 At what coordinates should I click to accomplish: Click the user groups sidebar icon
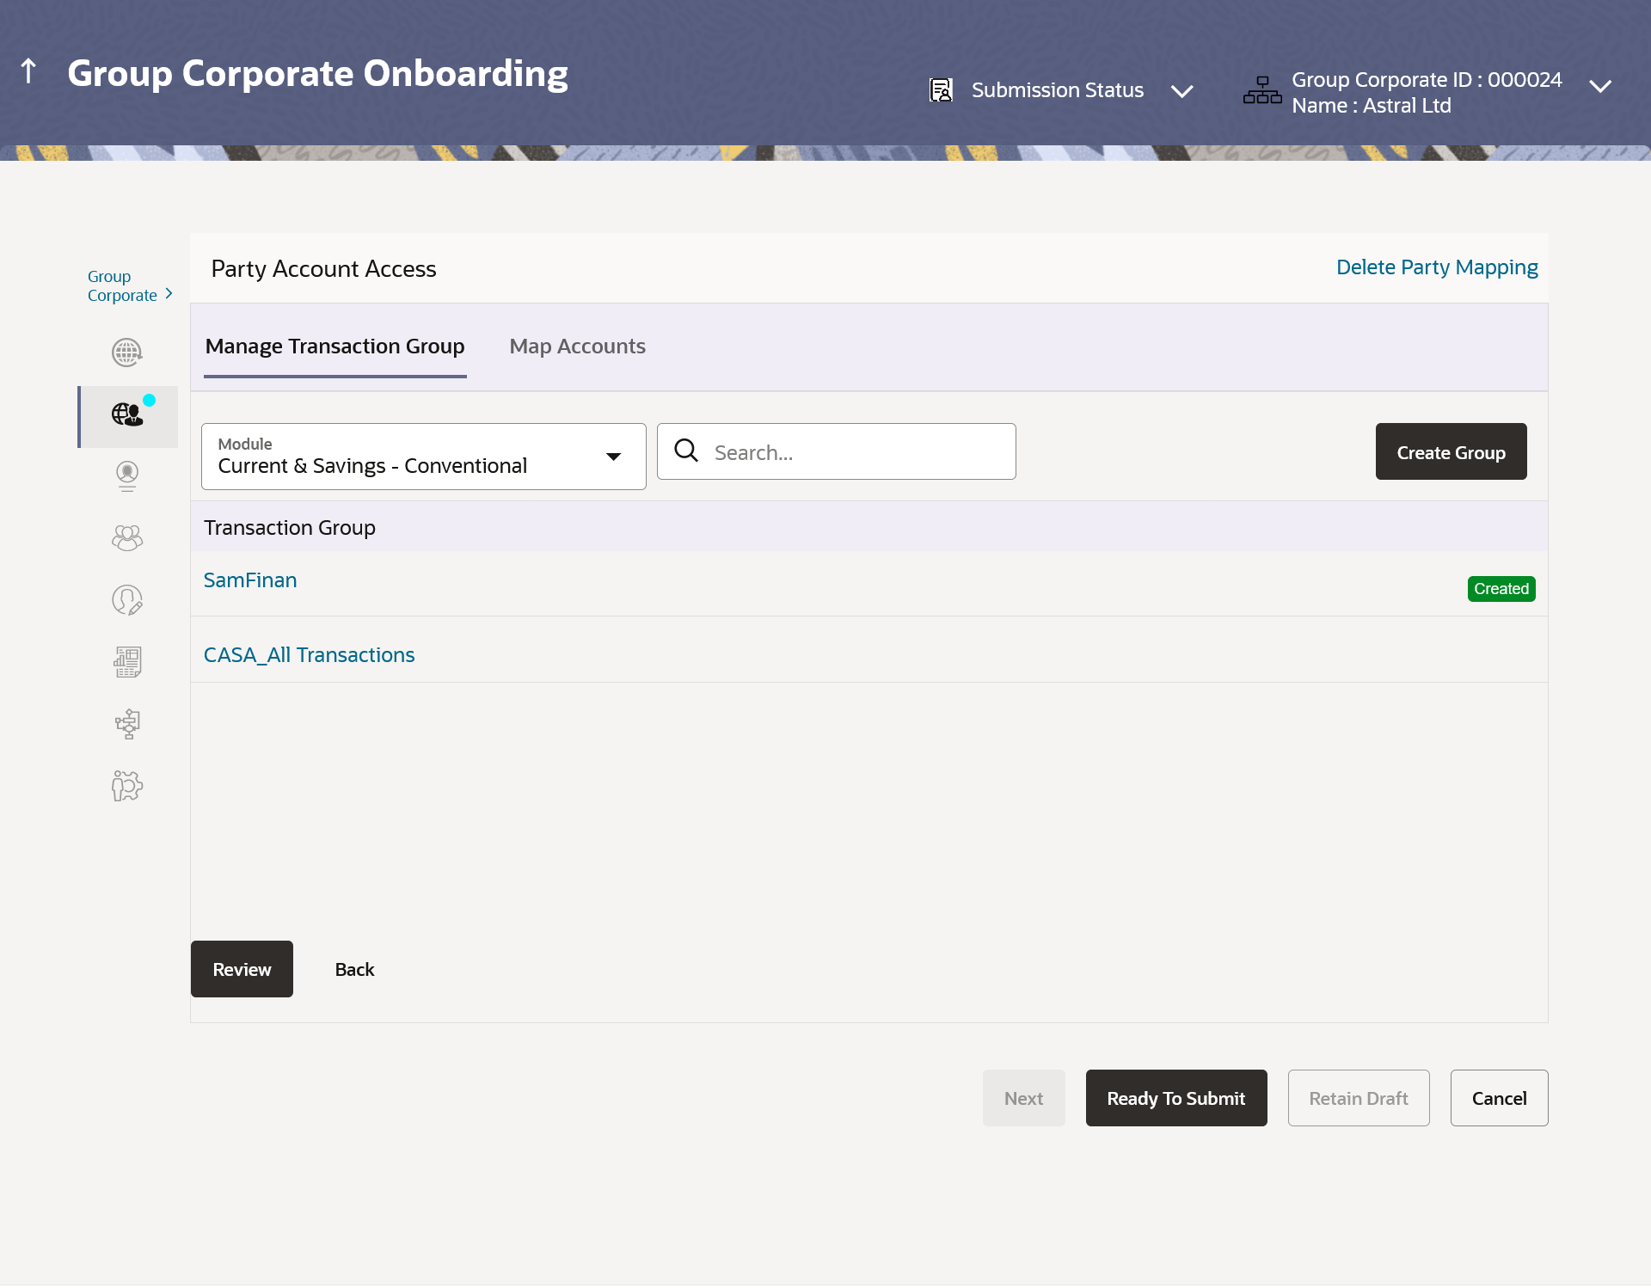(x=127, y=538)
